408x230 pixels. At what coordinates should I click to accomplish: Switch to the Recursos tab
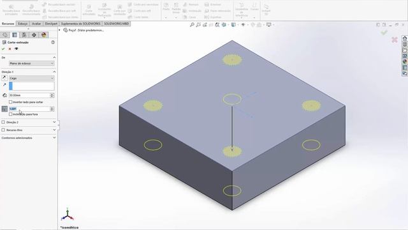point(8,24)
